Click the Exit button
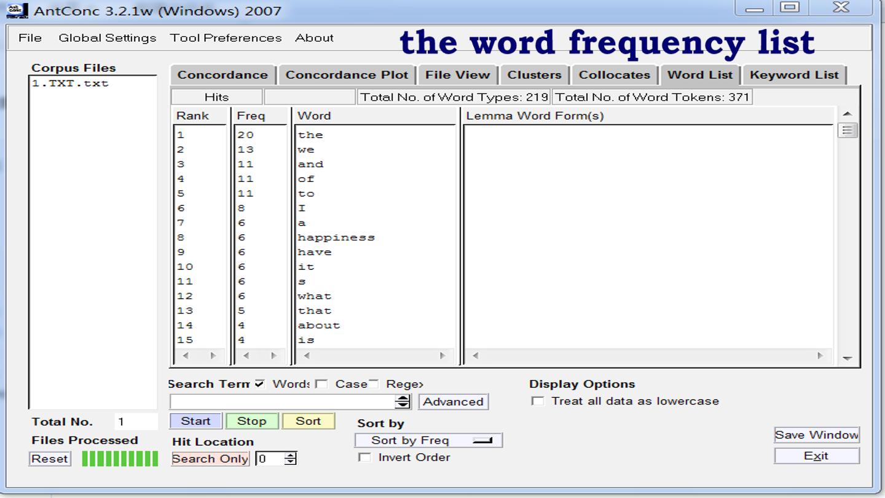The width and height of the screenshot is (885, 498). click(x=817, y=456)
